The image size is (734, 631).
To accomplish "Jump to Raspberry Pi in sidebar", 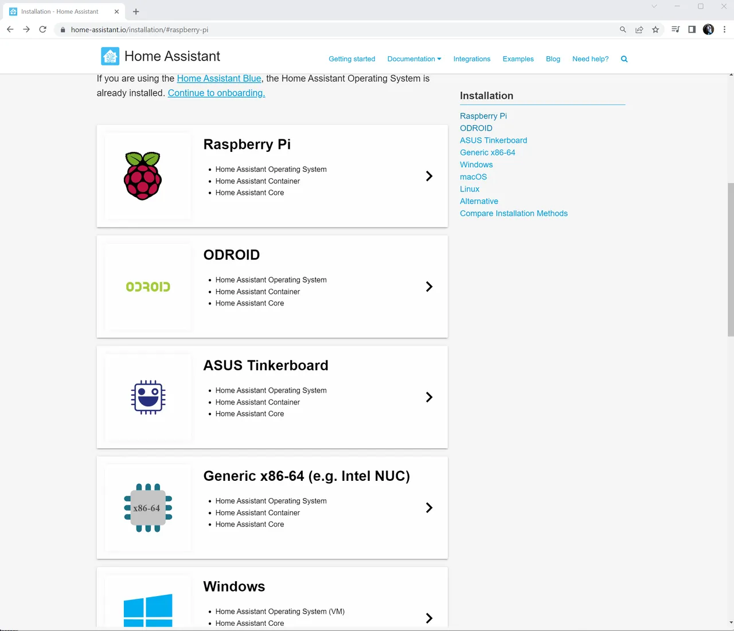I will coord(483,116).
